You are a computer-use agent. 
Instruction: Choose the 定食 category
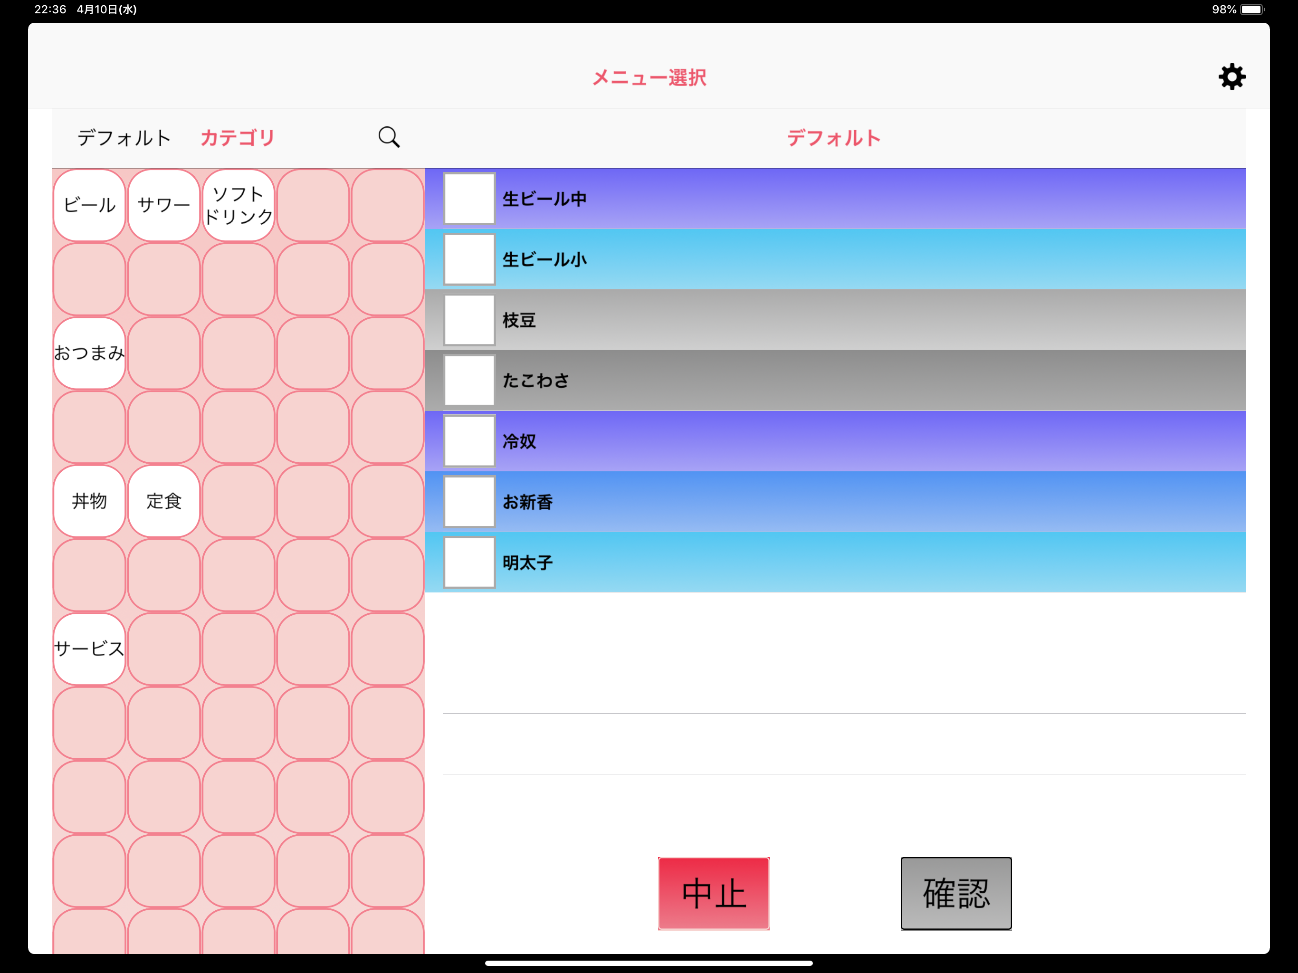(164, 501)
